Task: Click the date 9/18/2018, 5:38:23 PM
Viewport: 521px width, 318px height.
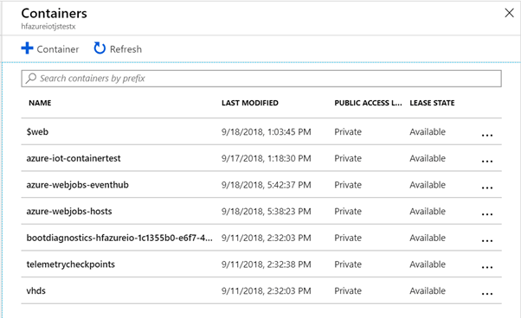Action: tap(267, 212)
